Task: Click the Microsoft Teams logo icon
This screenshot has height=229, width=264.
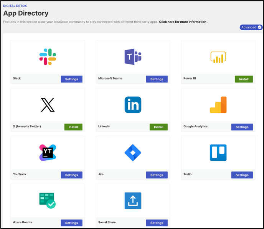Action: (x=133, y=57)
